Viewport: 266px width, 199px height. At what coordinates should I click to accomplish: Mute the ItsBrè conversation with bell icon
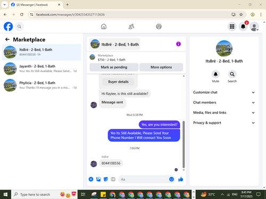tap(215, 74)
